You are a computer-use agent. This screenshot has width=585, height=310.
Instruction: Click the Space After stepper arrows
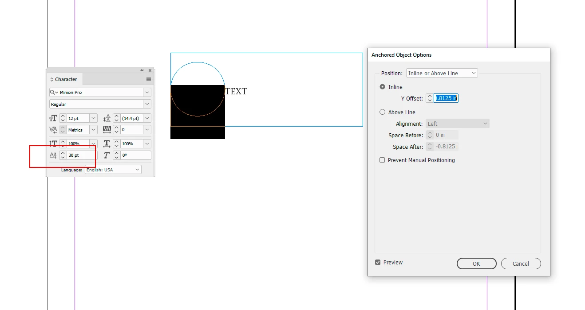[x=430, y=147]
